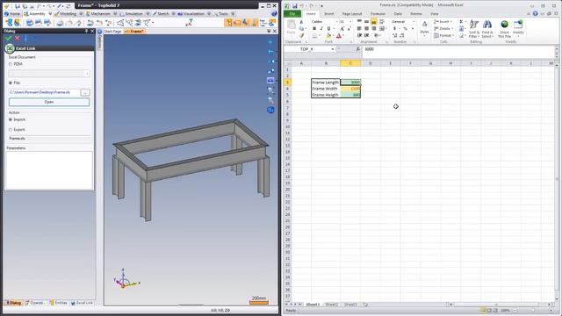The image size is (562, 316).
Task: Cancel the Excel Link dialog with red X
Action: click(x=18, y=39)
